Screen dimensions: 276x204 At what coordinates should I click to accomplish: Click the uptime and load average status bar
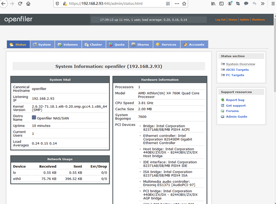coord(149,20)
